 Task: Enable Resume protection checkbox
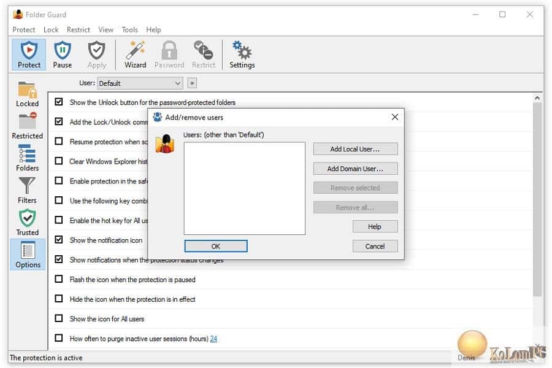(59, 141)
